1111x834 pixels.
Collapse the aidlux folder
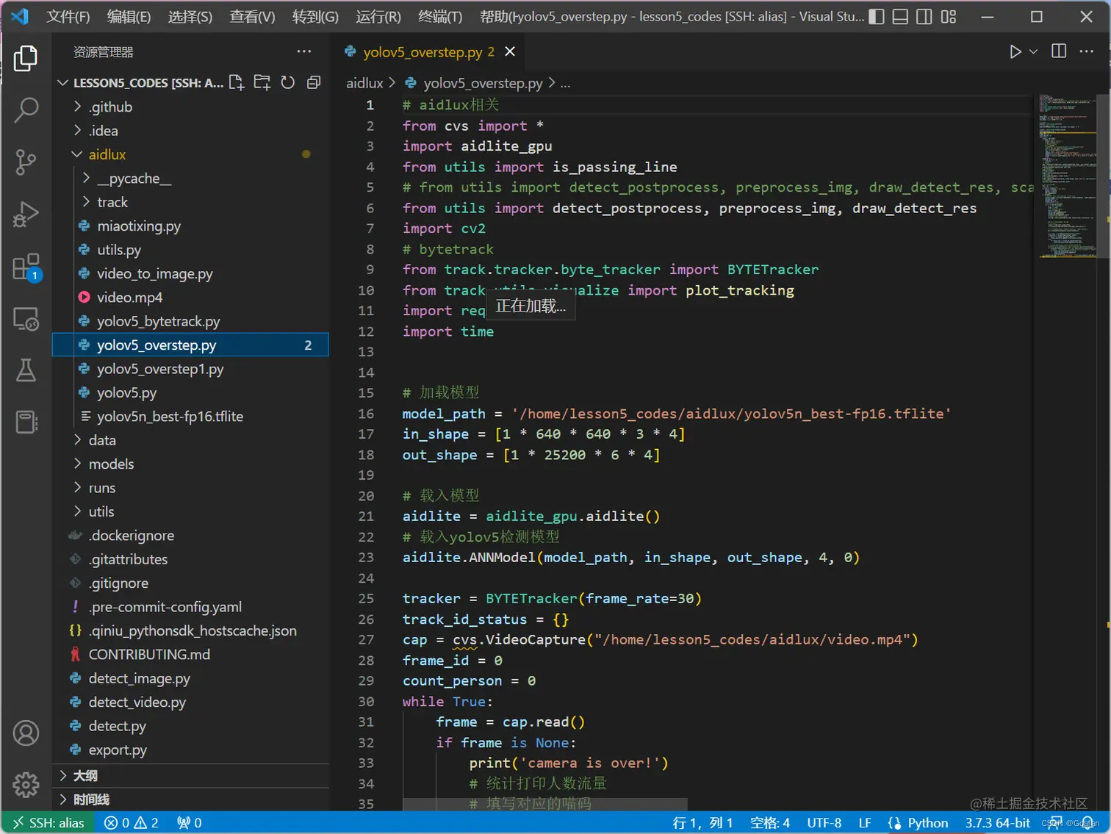[x=107, y=154]
